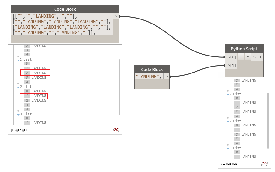Select index 2 LANDING under 1 List, left preview
The height and width of the screenshot is (172, 275).
pos(35,73)
